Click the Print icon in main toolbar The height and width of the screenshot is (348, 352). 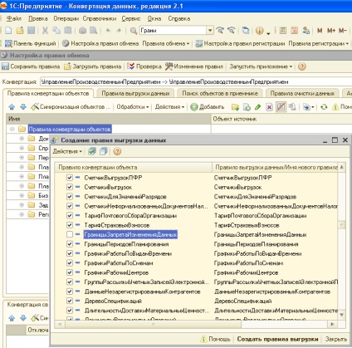(82, 31)
